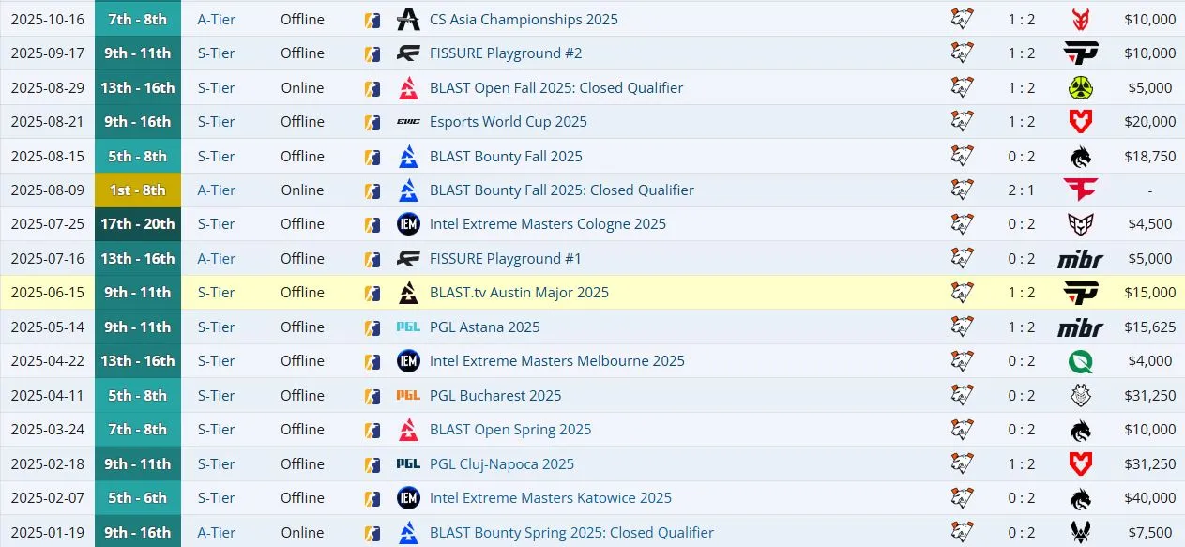This screenshot has height=547, width=1185.
Task: Click the MIBR logo in FISSURE Playground #1 row
Action: [1081, 259]
